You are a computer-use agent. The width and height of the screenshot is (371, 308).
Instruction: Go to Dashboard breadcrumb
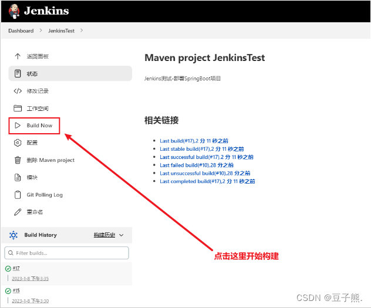[21, 31]
